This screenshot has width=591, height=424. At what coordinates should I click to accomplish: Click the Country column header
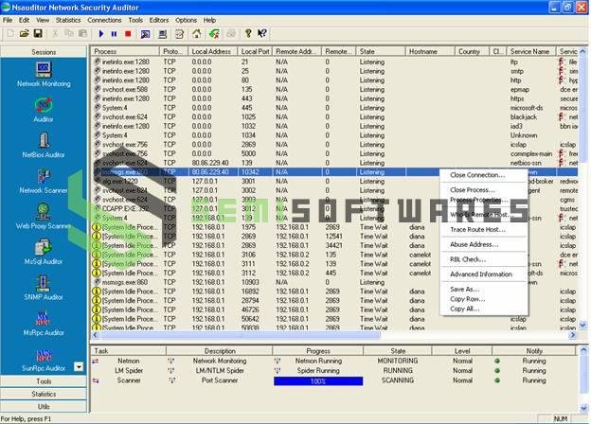click(472, 51)
